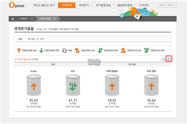Click the 국제 휘발유 barrel icon
The width and height of the screenshot is (187, 124).
tap(112, 85)
